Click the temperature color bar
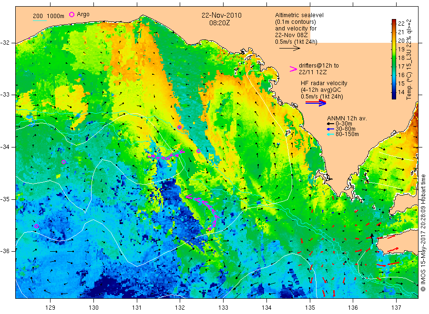Screen dimensions: 429x314 394,59
